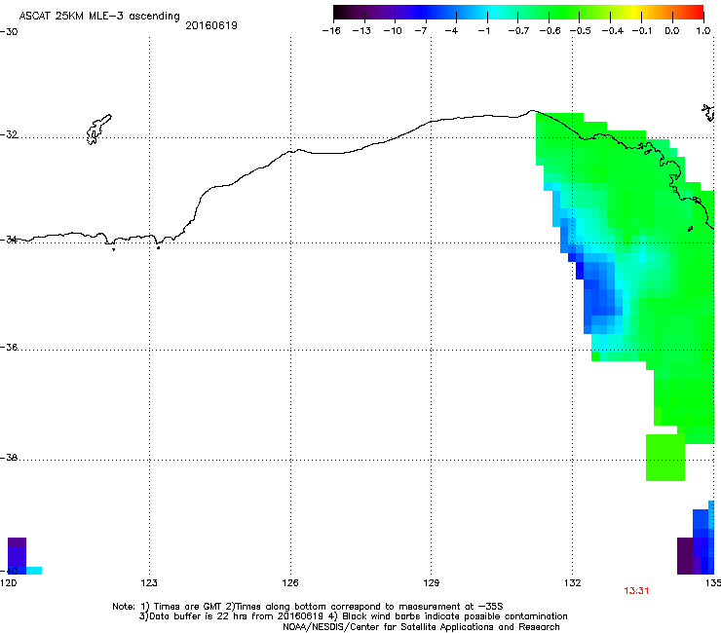Image resolution: width=721 pixels, height=633 pixels.
Task: Click the color bar label -13
Action: click(361, 31)
